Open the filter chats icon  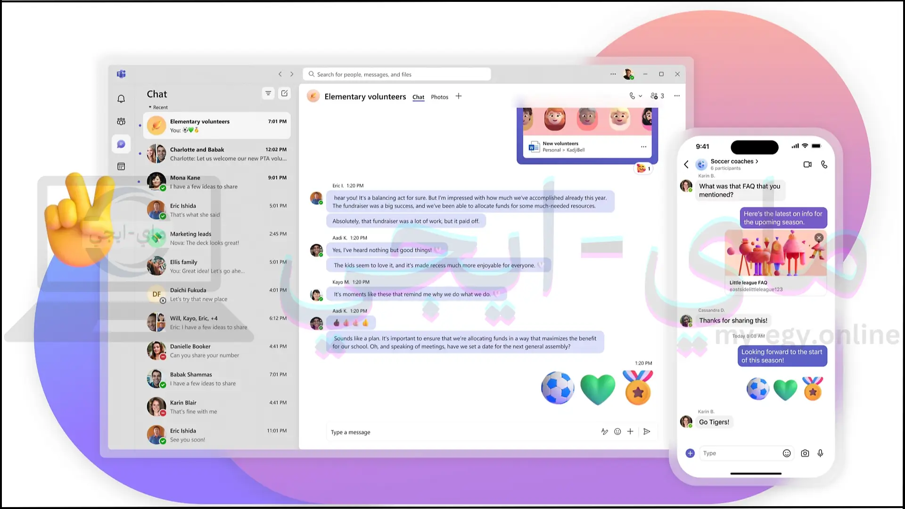pyautogui.click(x=268, y=93)
